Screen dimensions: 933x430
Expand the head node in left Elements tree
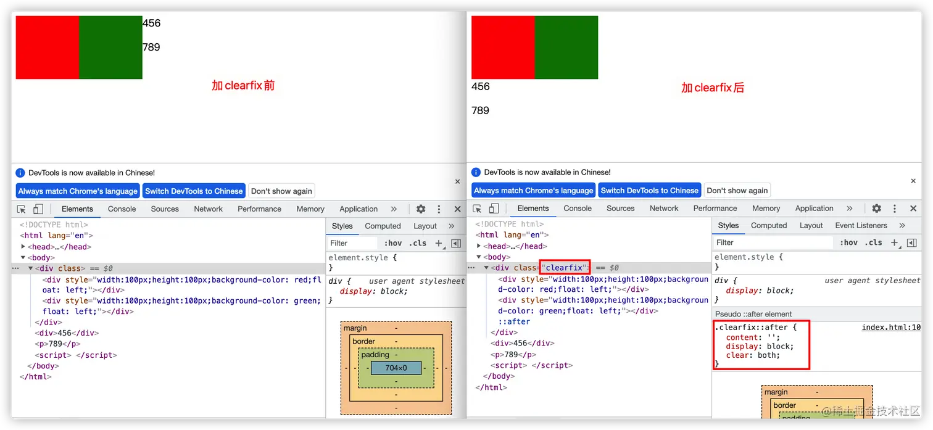pyautogui.click(x=23, y=247)
